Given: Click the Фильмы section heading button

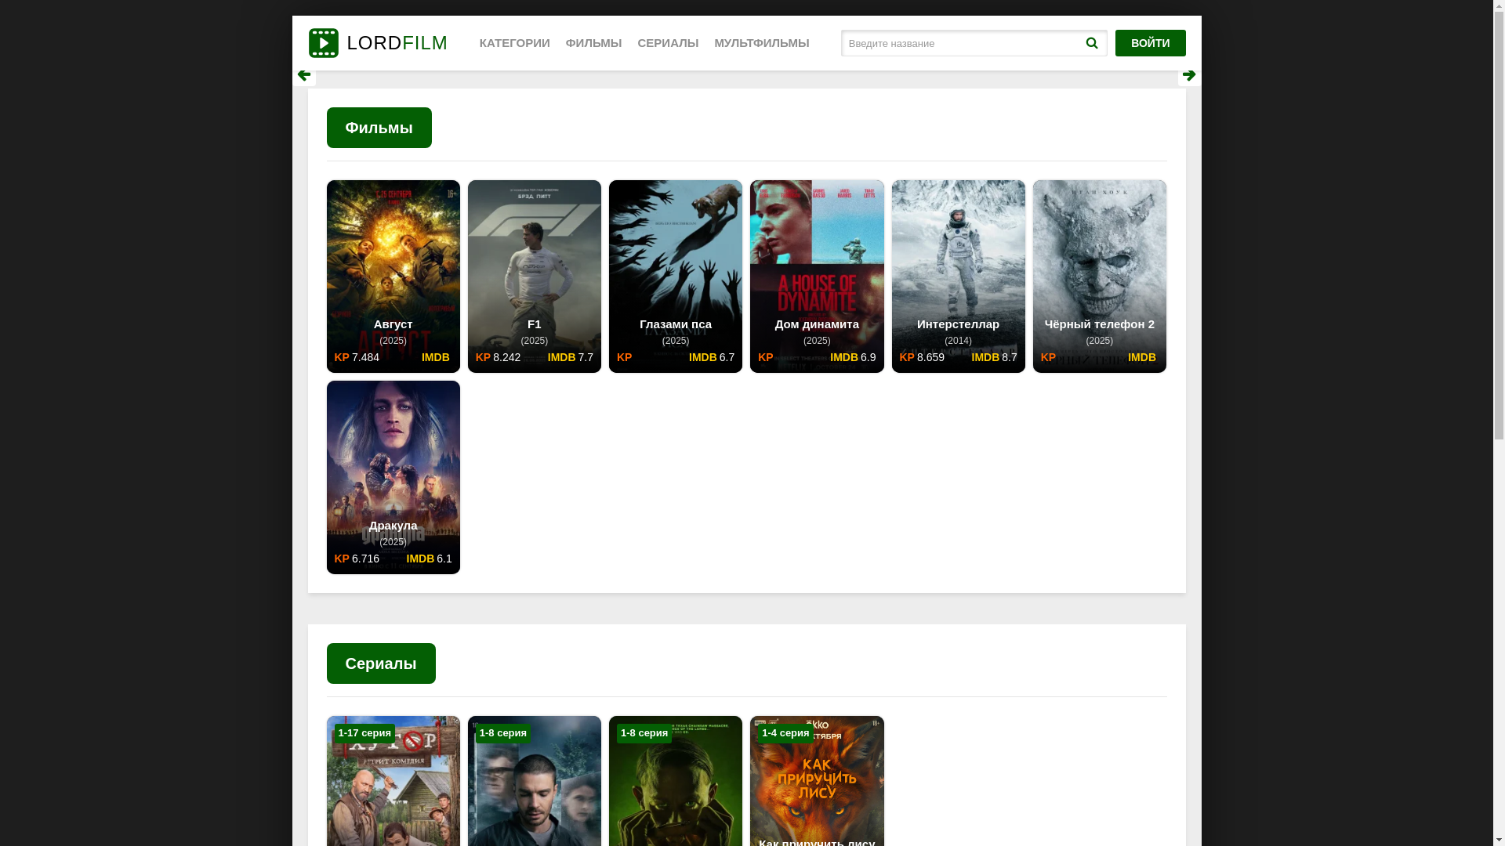Looking at the screenshot, I should click(x=379, y=128).
